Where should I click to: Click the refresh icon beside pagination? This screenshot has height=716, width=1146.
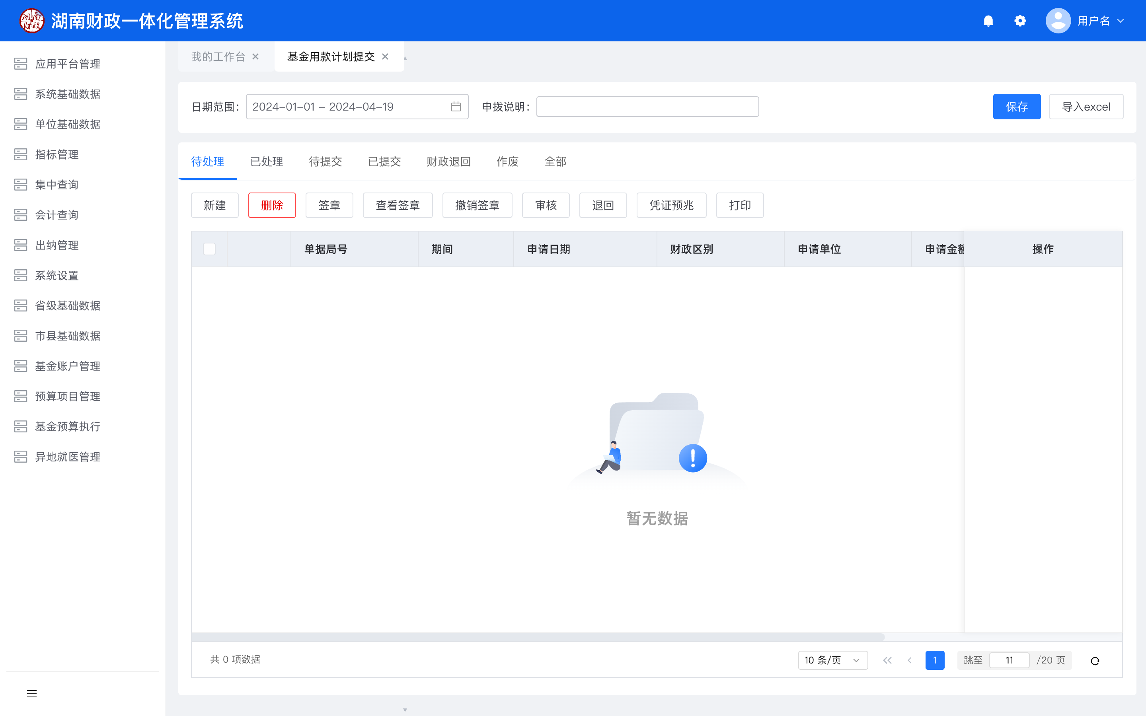[x=1095, y=661]
